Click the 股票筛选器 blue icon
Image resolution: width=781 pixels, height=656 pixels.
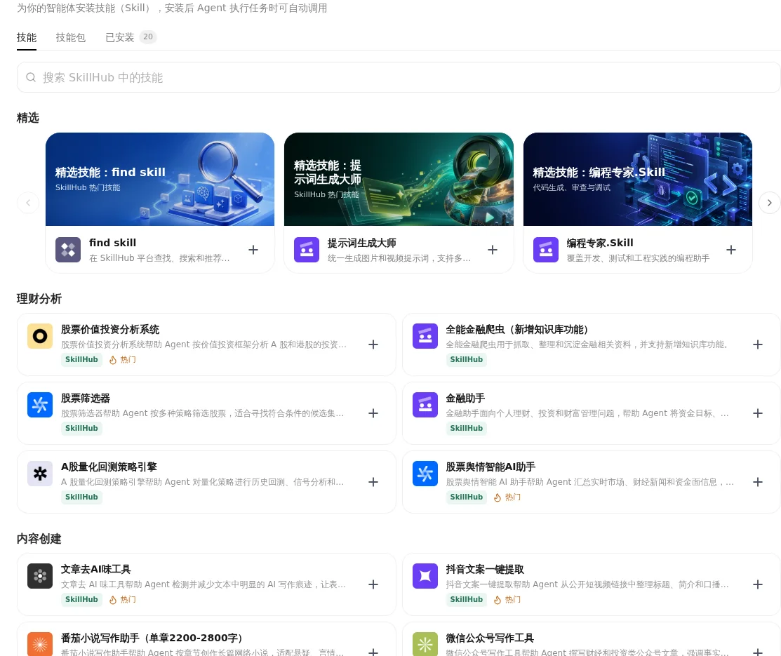pos(40,405)
